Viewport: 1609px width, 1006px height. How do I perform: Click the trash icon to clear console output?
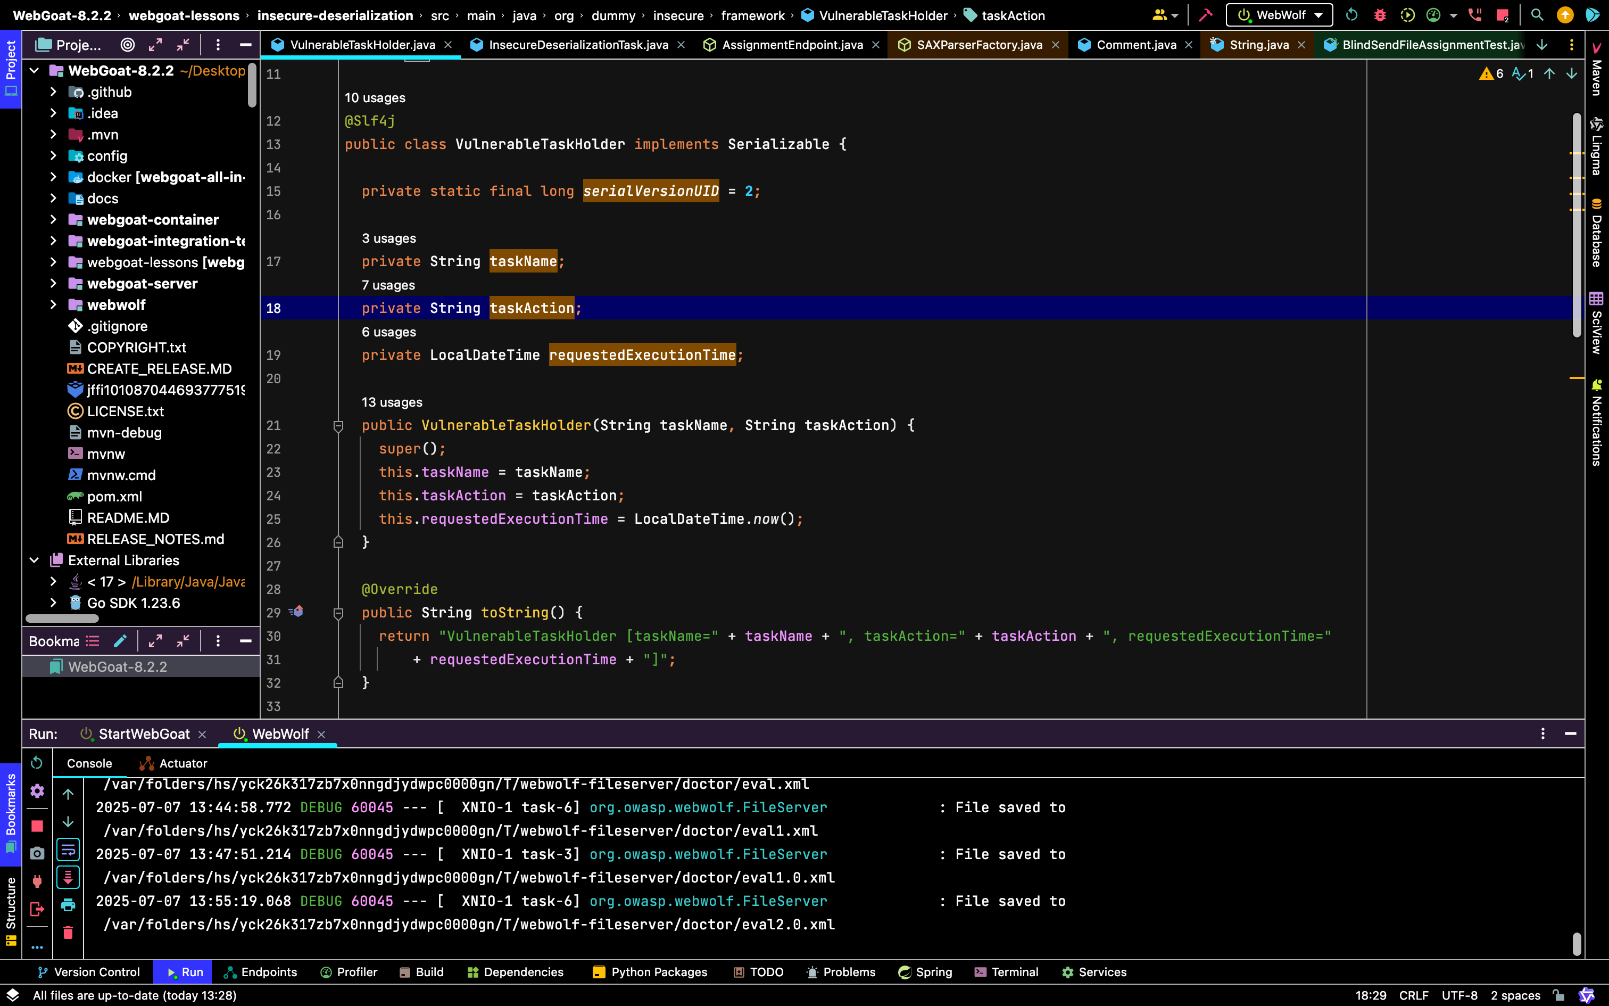[68, 933]
